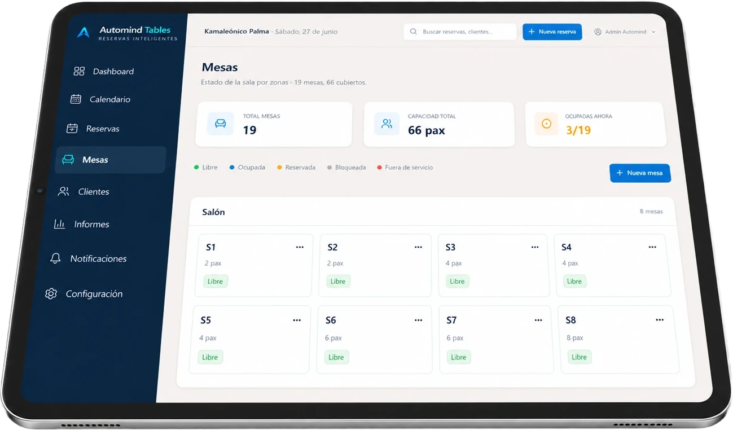Open options menu for table S3

click(x=535, y=247)
